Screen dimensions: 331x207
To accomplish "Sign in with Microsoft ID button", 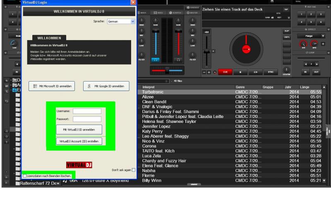I will [x=52, y=86].
